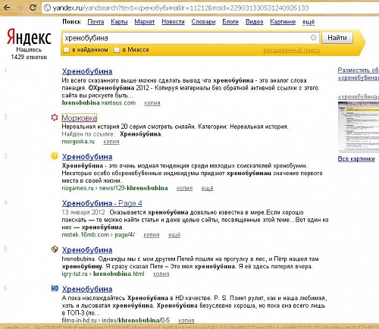Click the morgovka.ru green URL

pyautogui.click(x=78, y=142)
